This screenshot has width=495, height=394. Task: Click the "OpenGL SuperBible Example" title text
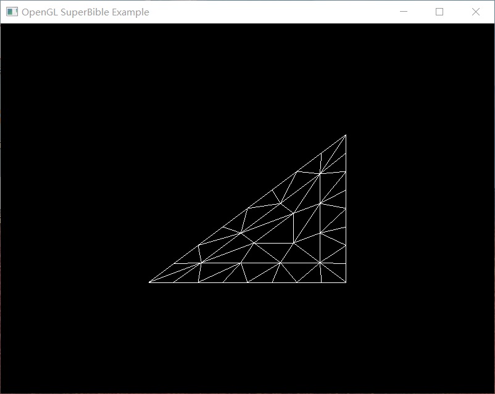[x=85, y=12]
